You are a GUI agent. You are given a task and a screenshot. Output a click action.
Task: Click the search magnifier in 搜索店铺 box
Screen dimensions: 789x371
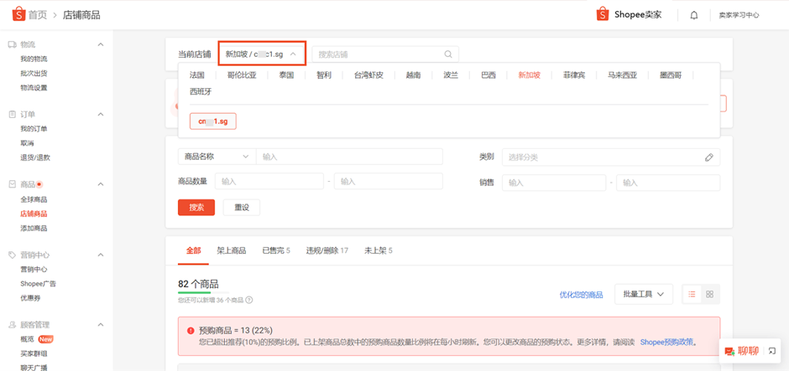[x=448, y=54]
